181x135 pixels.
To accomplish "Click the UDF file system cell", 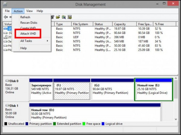I will tap(76, 37).
